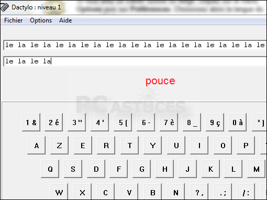
Task: Click the O key
Action: tap(223, 146)
